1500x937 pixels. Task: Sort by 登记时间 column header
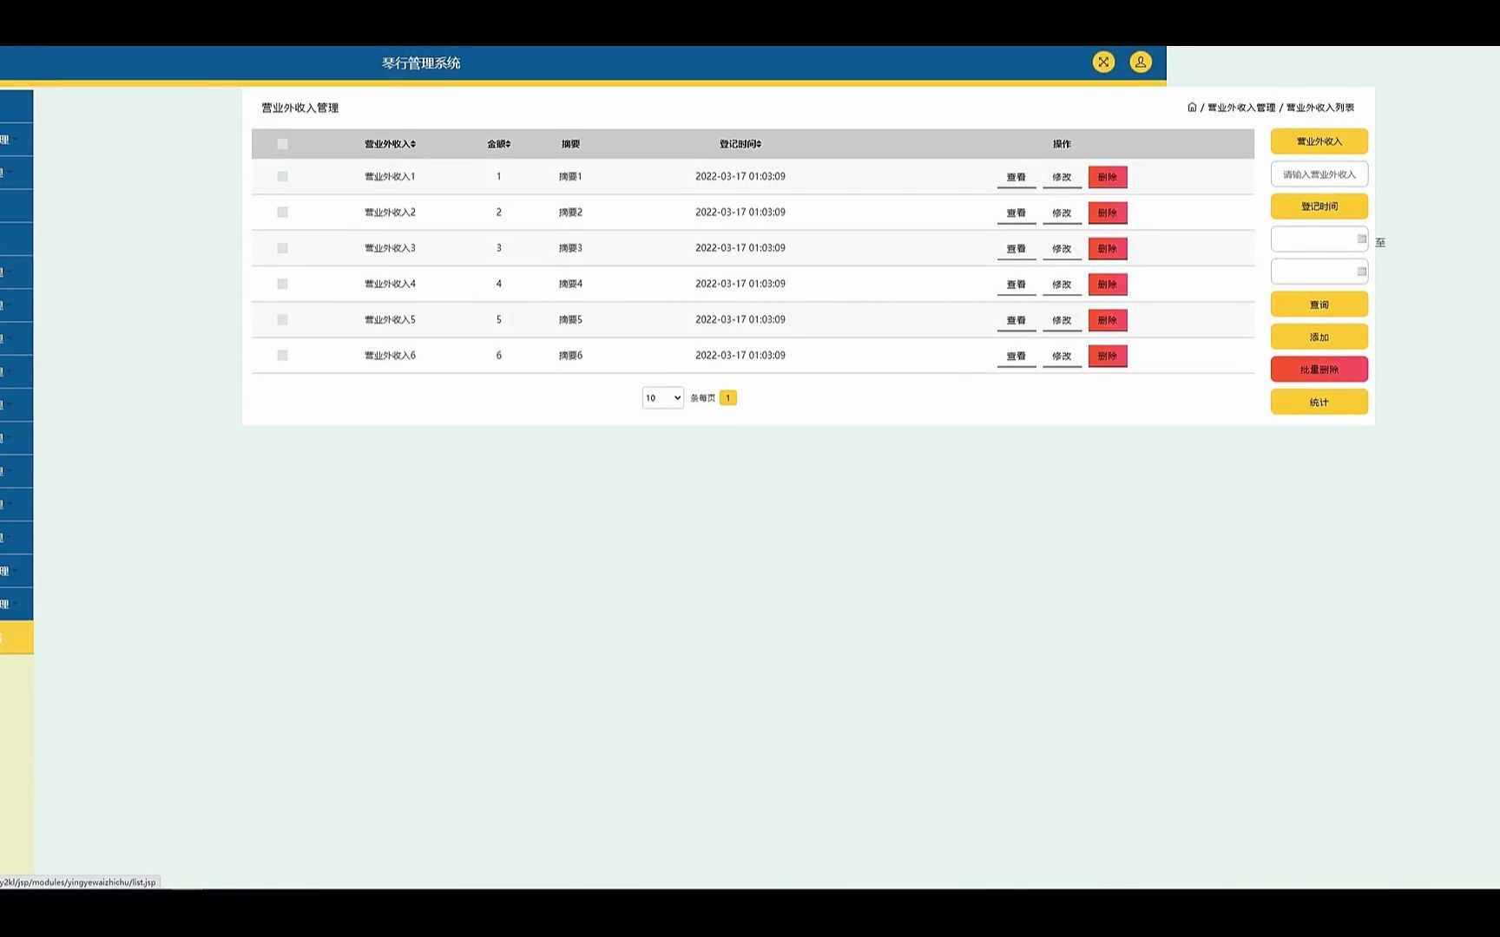pyautogui.click(x=740, y=144)
